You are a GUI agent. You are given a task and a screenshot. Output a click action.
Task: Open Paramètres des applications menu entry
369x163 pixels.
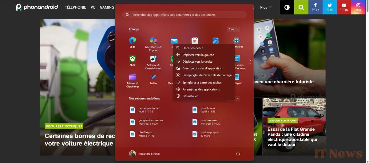(x=204, y=89)
